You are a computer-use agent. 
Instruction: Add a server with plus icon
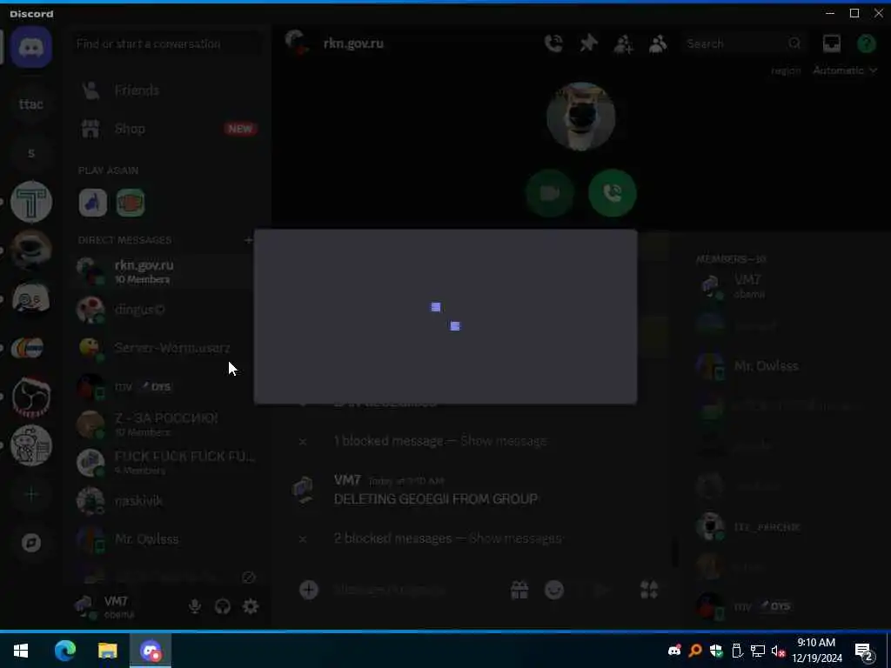click(x=31, y=494)
